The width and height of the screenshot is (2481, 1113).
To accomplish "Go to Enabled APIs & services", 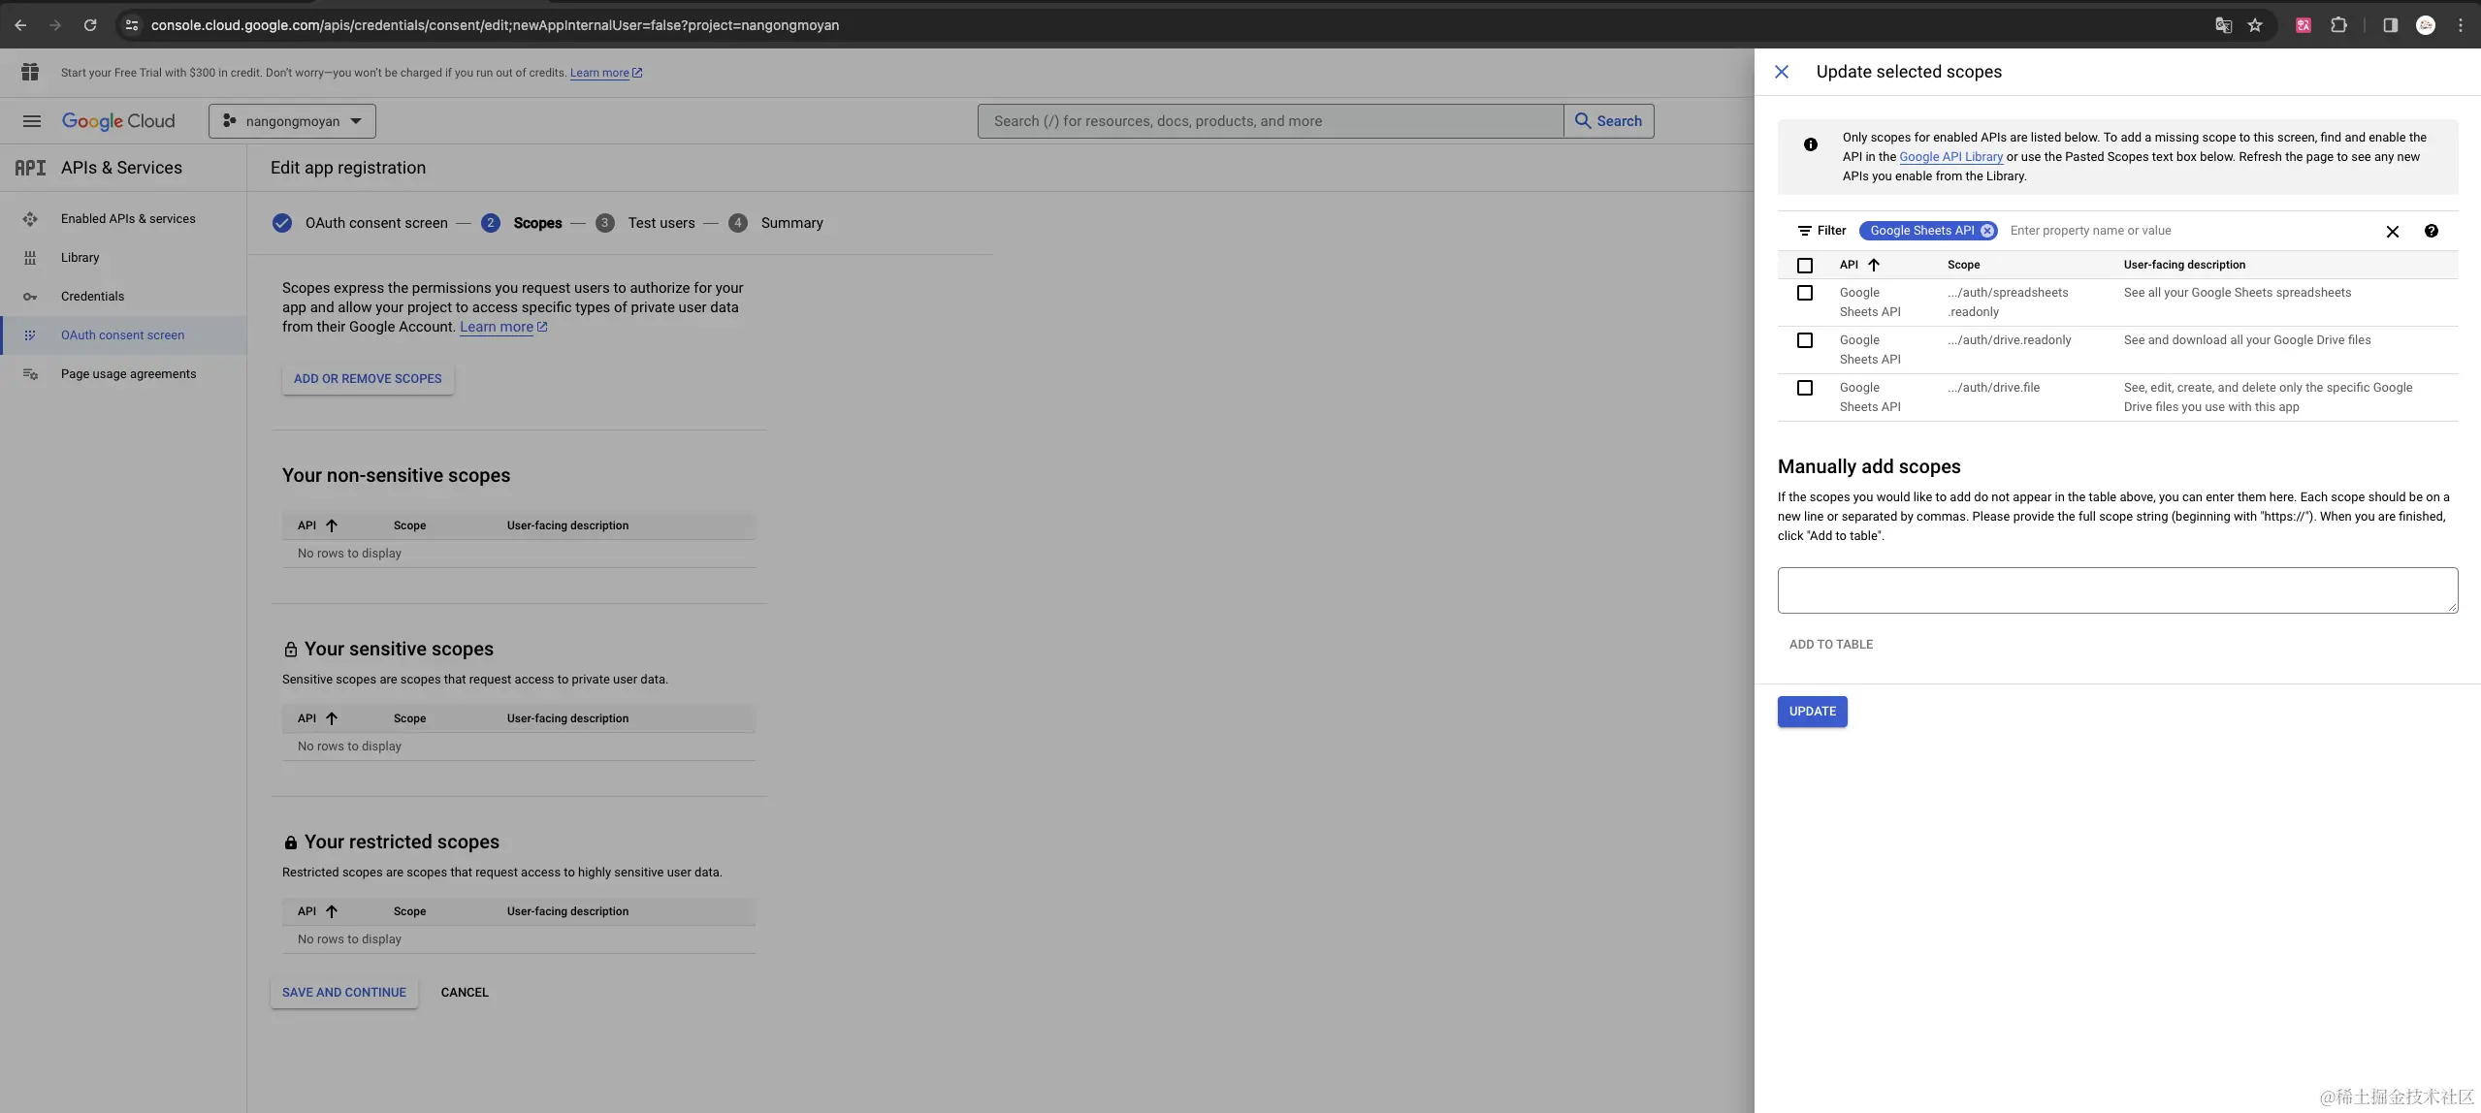I will [x=128, y=219].
